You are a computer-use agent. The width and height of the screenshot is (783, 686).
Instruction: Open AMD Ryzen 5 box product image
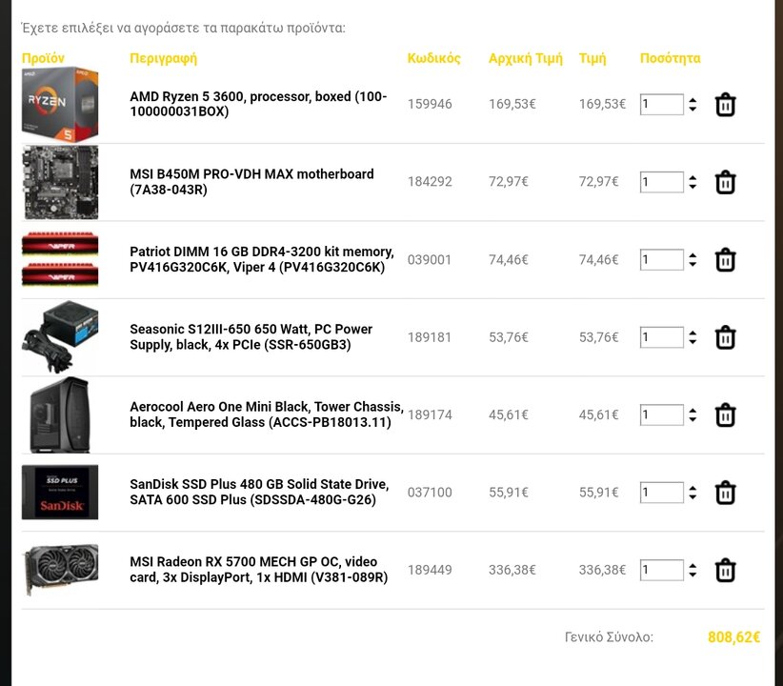point(60,105)
